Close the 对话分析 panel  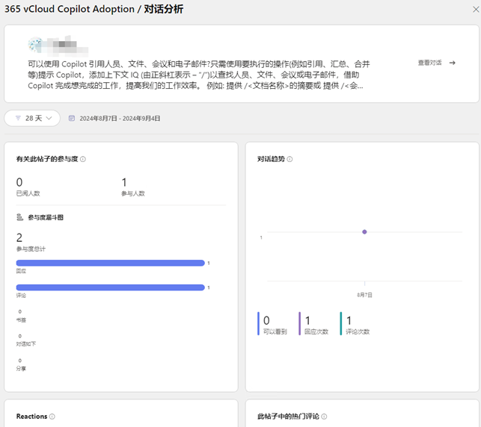(x=476, y=10)
